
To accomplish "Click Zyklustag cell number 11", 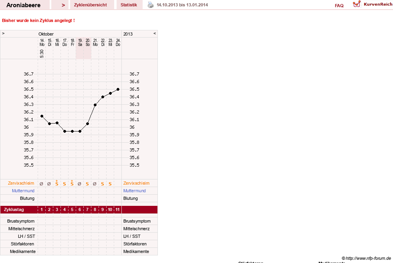I will (x=117, y=209).
